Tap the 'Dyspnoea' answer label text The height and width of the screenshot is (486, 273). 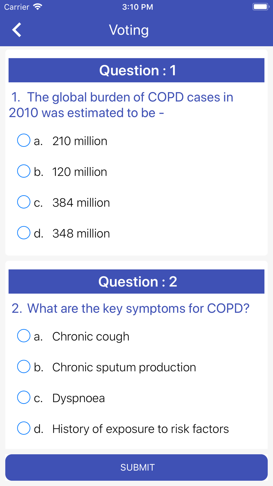[x=79, y=398]
